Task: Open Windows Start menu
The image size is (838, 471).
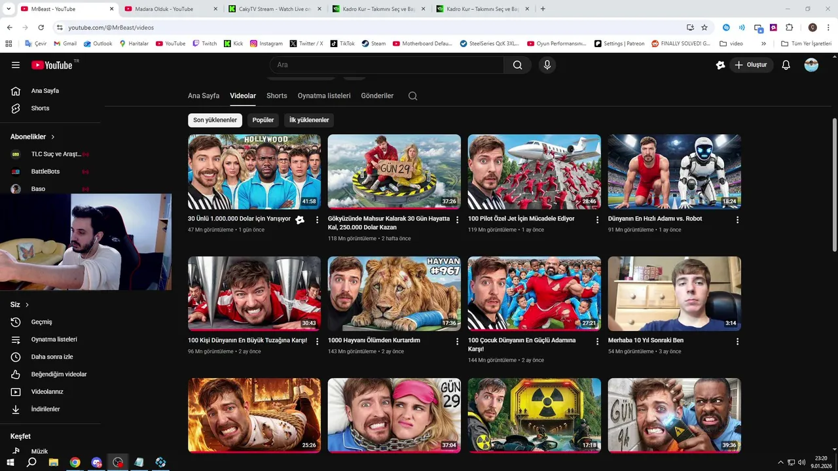Action: (10, 462)
